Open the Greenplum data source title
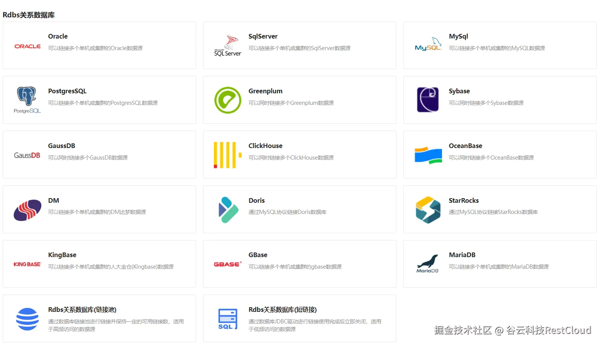Screen dimensions: 601x345 coord(266,91)
